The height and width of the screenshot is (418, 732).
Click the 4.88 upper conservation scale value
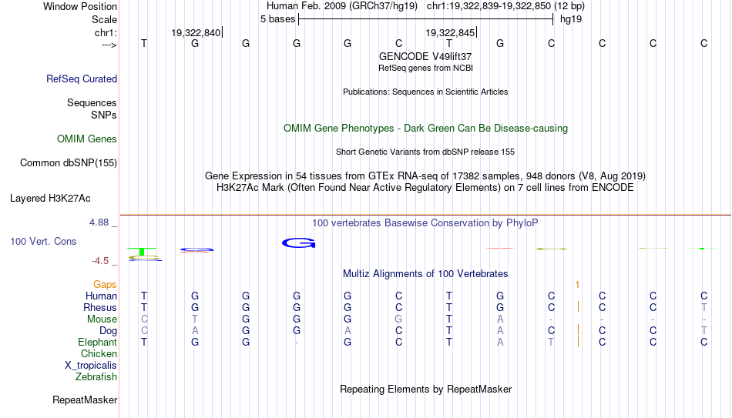point(99,222)
